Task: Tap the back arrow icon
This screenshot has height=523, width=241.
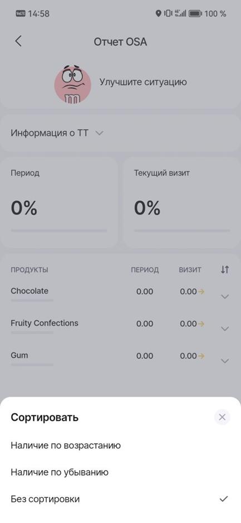Action: [18, 41]
